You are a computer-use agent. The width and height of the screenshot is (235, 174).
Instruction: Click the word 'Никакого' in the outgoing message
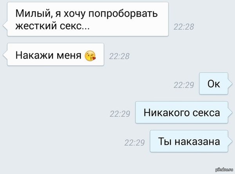166,113
